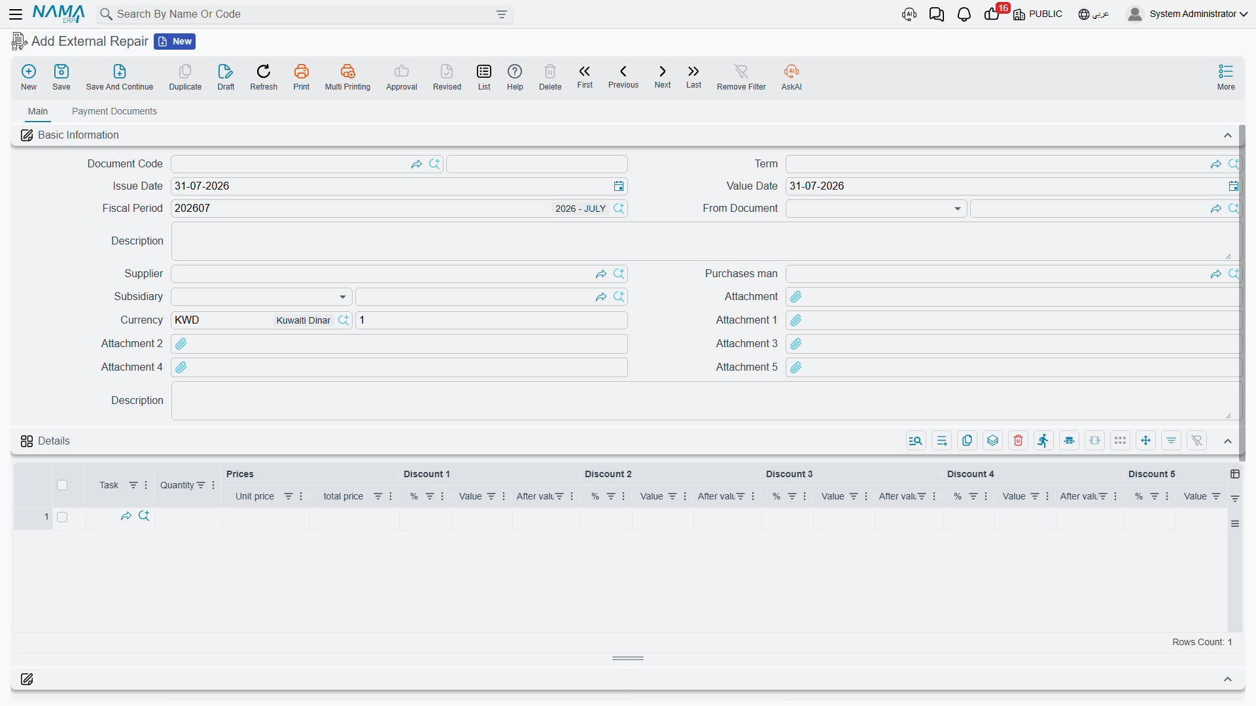The height and width of the screenshot is (706, 1256).
Task: Click the NAMA ERP logo
Action: point(58,14)
